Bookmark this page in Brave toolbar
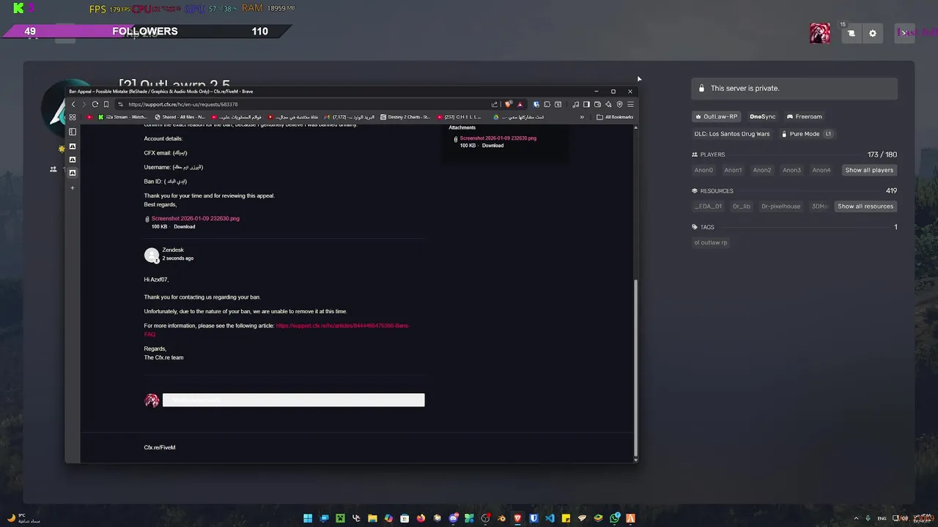Viewport: 938px width, 527px height. coord(106,104)
